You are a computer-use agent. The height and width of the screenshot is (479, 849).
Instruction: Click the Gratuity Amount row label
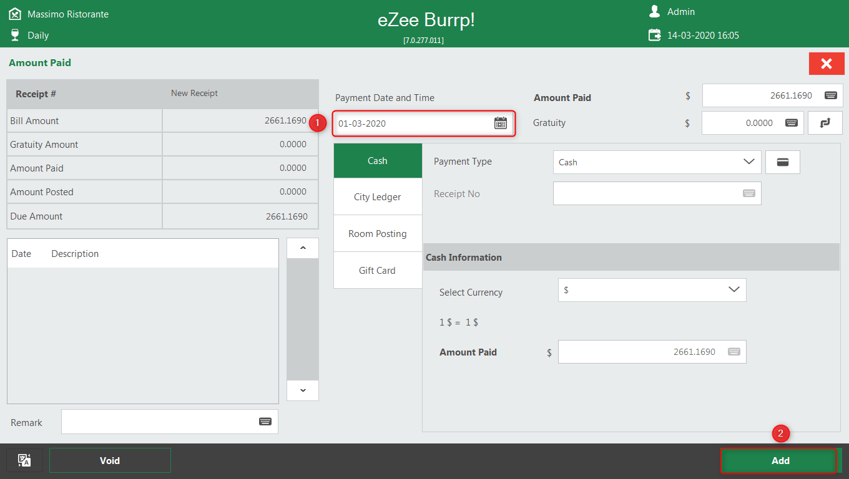point(44,144)
